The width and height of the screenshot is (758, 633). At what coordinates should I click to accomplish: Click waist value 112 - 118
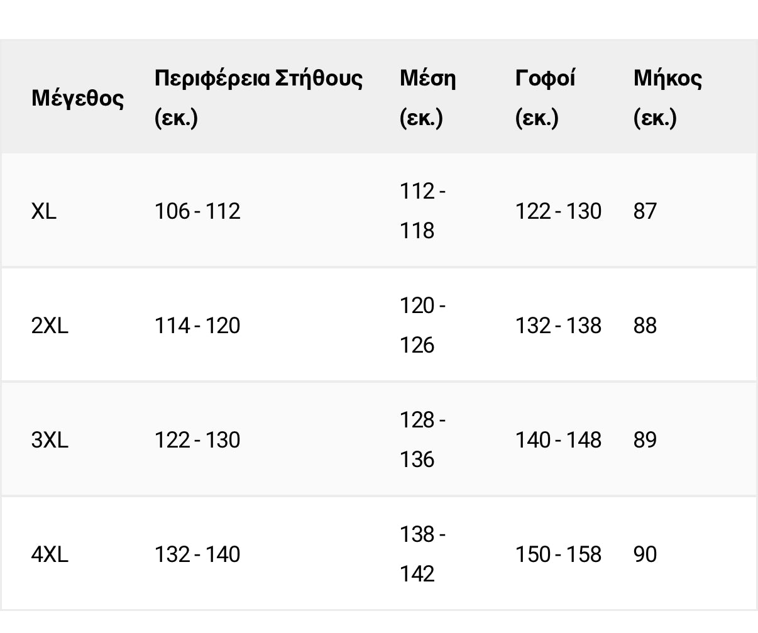[423, 211]
